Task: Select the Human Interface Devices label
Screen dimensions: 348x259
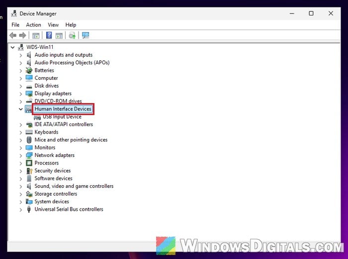Action: point(63,109)
